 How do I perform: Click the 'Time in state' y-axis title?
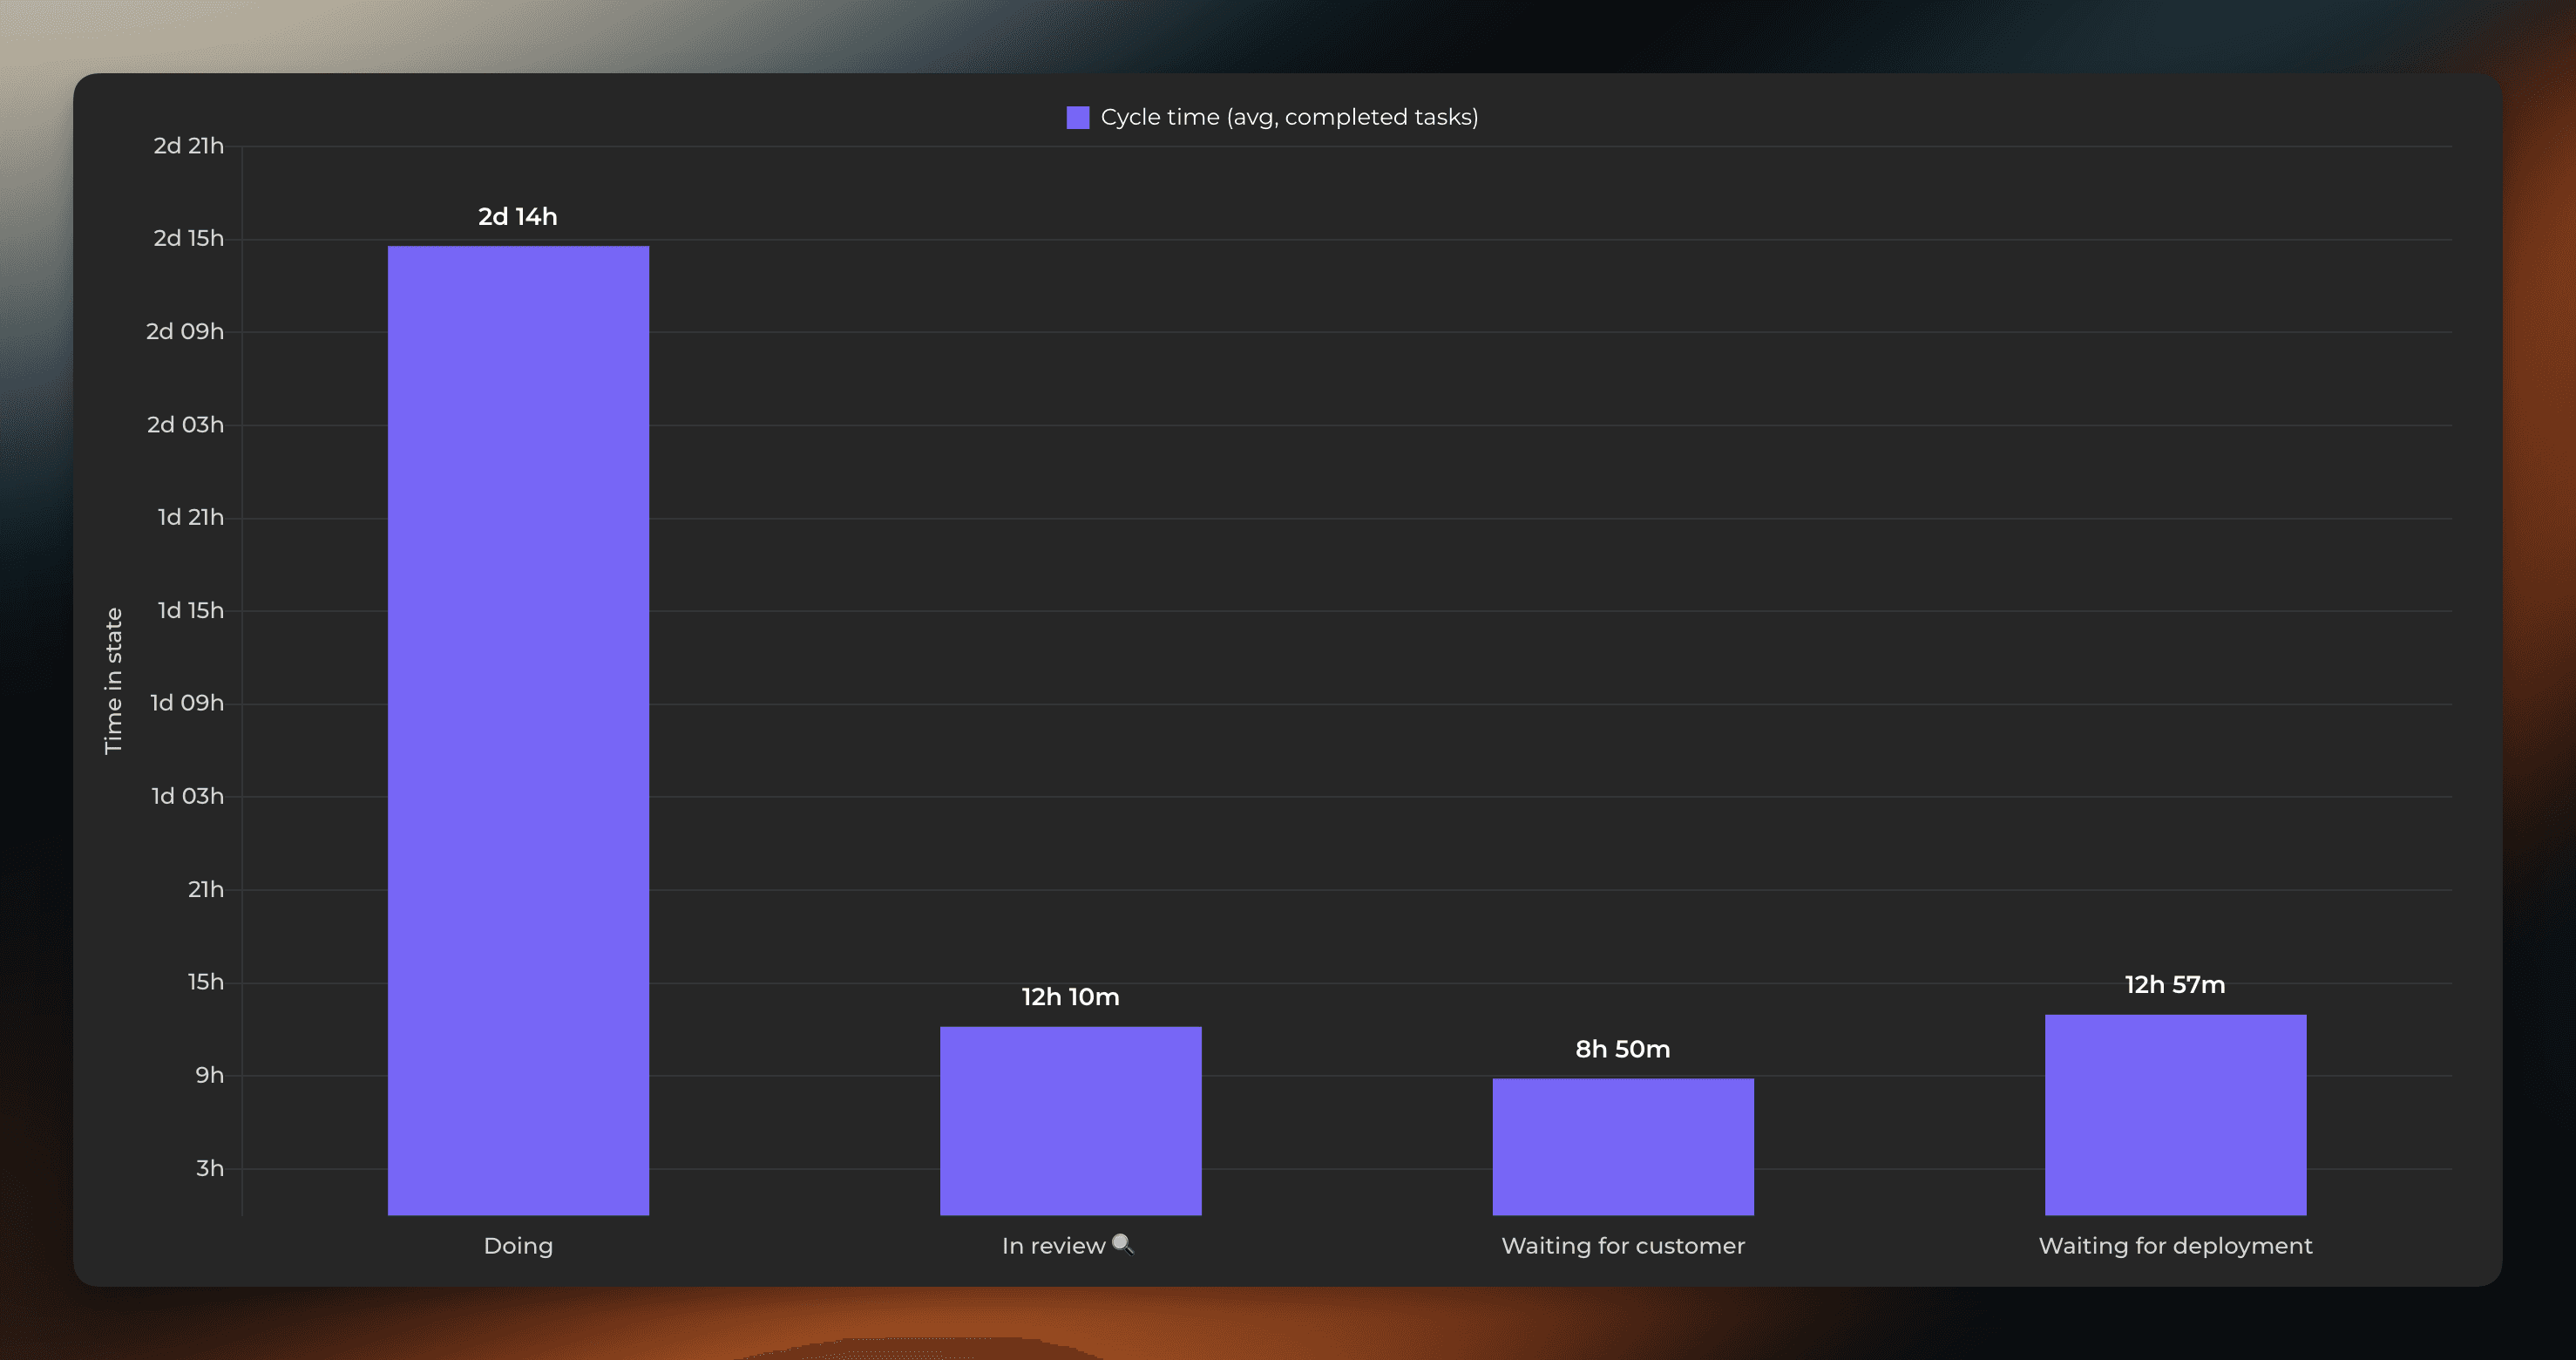(x=113, y=682)
